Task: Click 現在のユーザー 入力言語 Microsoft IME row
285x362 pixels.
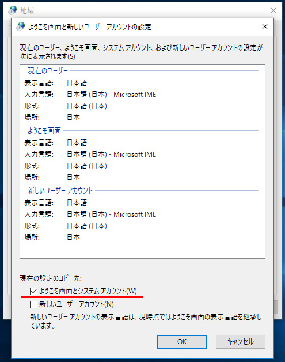Action: pyautogui.click(x=90, y=95)
